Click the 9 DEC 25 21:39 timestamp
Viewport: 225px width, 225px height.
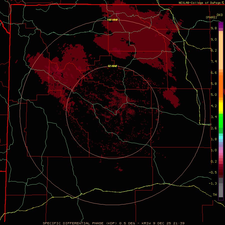169,223
